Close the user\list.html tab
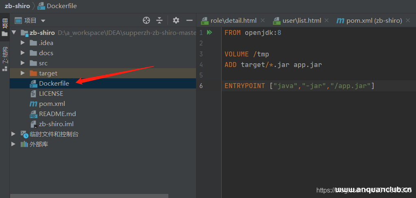 click(x=327, y=20)
